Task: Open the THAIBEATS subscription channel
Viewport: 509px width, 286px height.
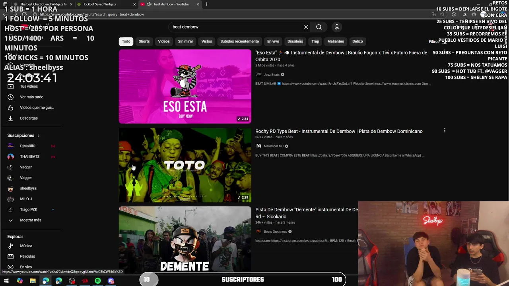Action: click(29, 157)
